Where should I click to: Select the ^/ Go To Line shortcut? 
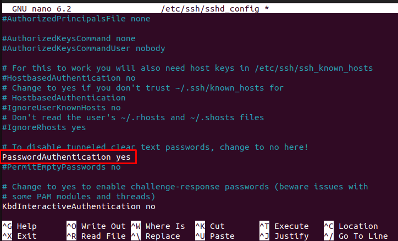pos(356,236)
